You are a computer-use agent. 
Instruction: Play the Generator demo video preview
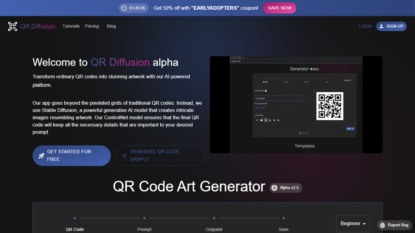(x=296, y=105)
